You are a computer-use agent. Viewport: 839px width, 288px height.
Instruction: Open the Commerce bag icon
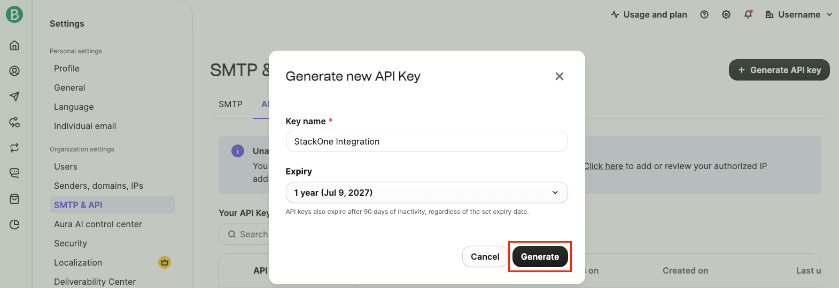[14, 199]
